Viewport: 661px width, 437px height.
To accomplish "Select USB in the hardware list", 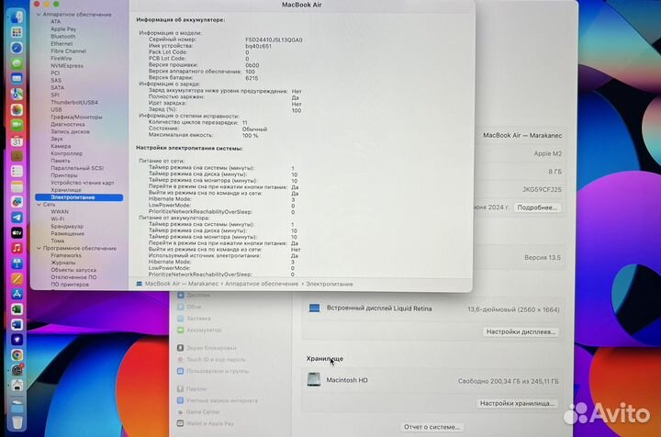I will [56, 109].
